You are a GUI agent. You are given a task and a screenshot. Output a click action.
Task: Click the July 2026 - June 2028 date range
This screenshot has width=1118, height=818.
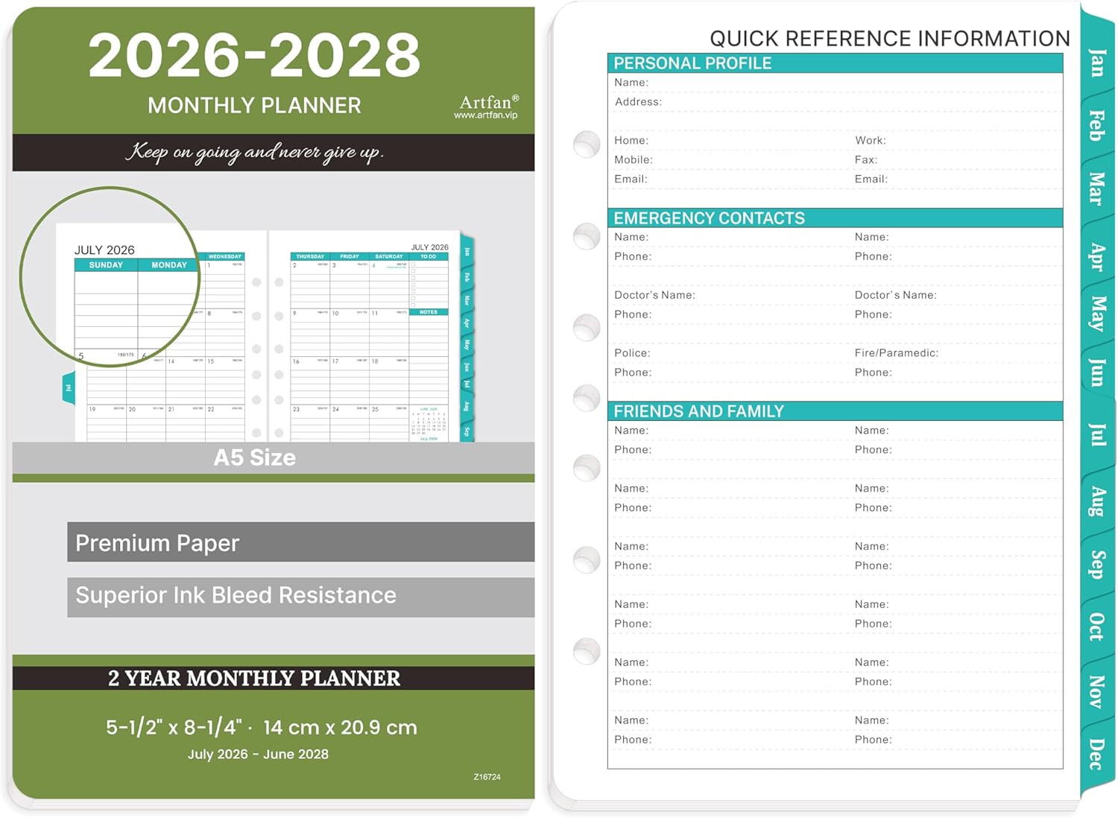click(x=258, y=754)
